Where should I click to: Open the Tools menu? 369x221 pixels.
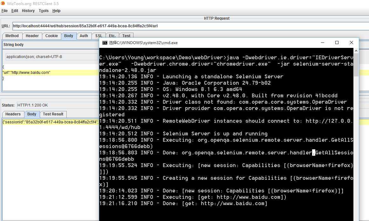(44, 11)
